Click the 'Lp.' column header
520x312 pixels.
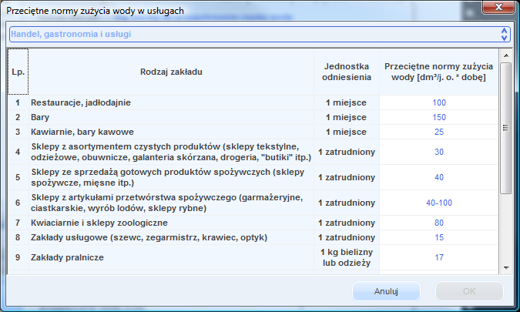tap(18, 72)
